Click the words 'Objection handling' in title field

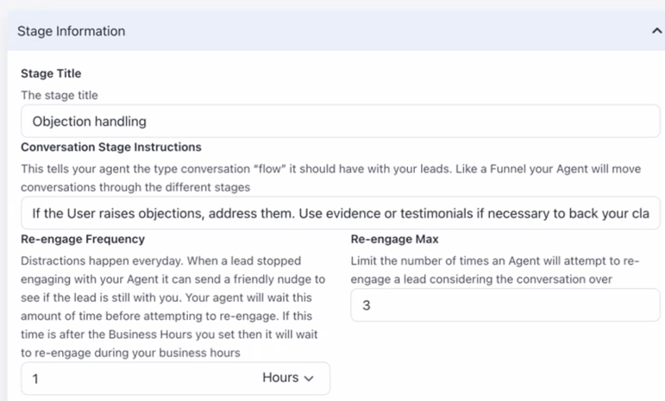(89, 121)
